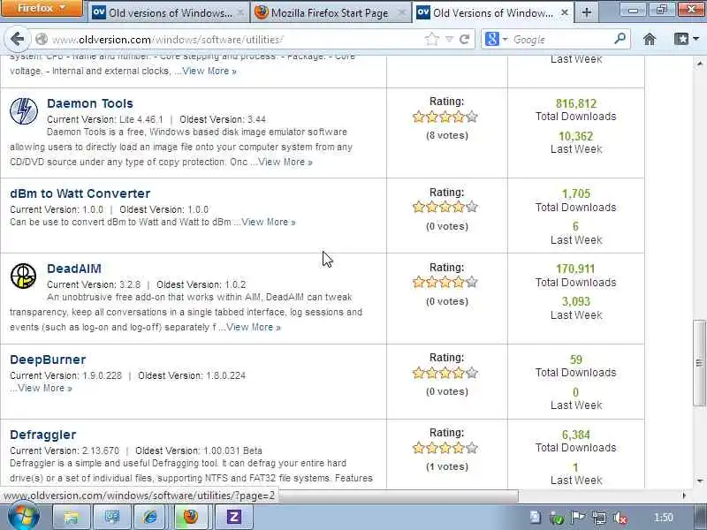Click the magnifier search icon

[x=620, y=39]
